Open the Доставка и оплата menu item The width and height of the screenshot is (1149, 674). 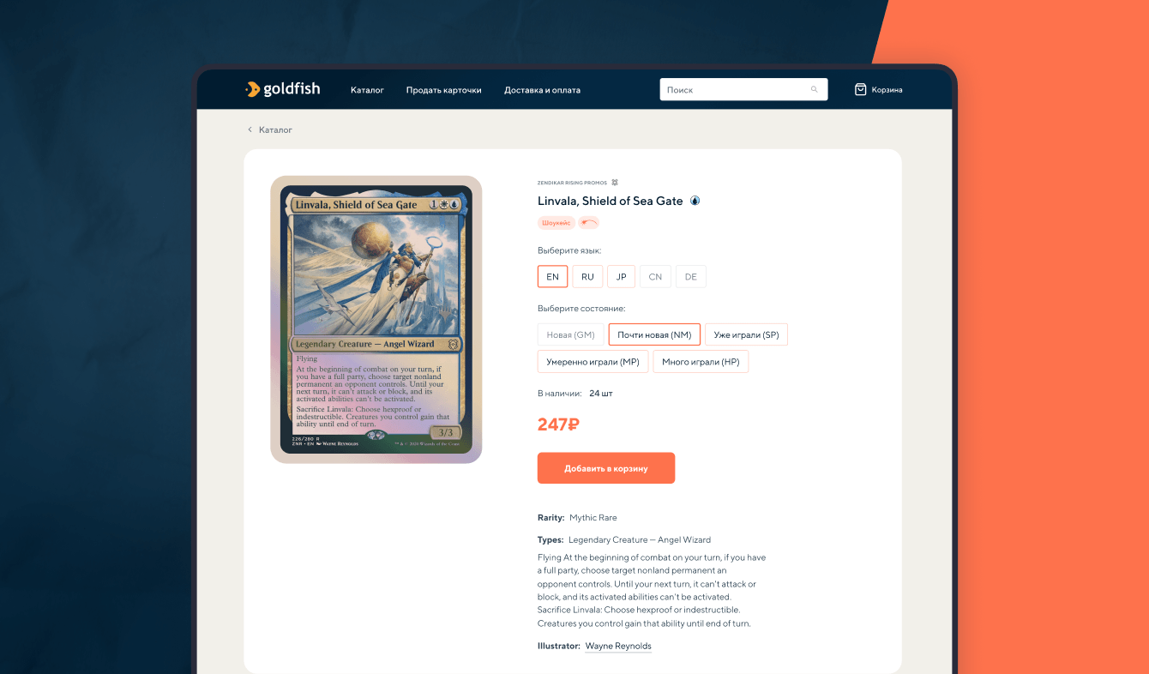[542, 90]
